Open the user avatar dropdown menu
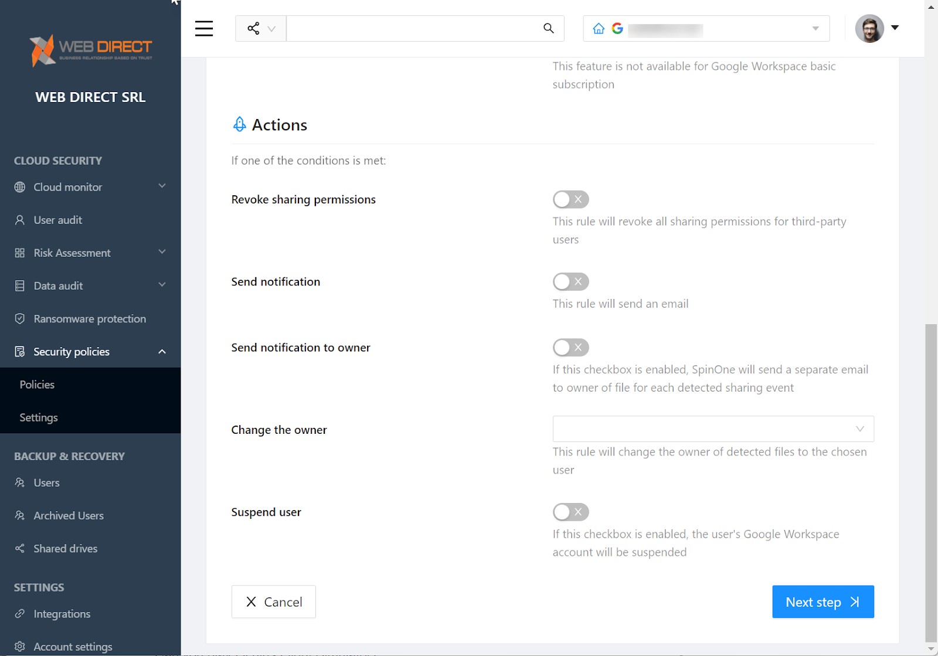Viewport: 938px width, 656px height. point(895,27)
